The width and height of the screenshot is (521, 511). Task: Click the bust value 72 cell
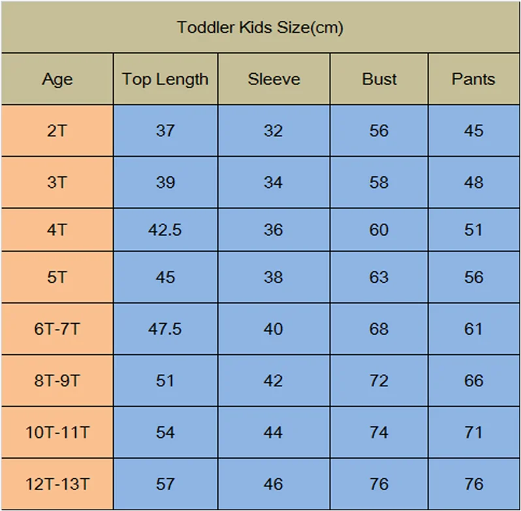(379, 380)
